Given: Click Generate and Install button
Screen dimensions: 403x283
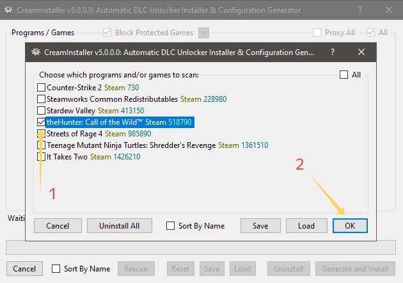Looking at the screenshot, I should (355, 268).
